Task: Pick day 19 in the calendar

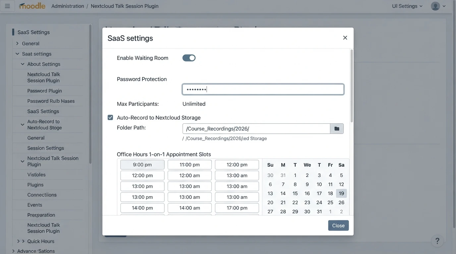Action: coord(341,193)
